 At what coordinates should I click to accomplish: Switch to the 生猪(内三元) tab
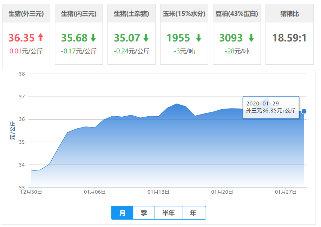click(x=79, y=14)
